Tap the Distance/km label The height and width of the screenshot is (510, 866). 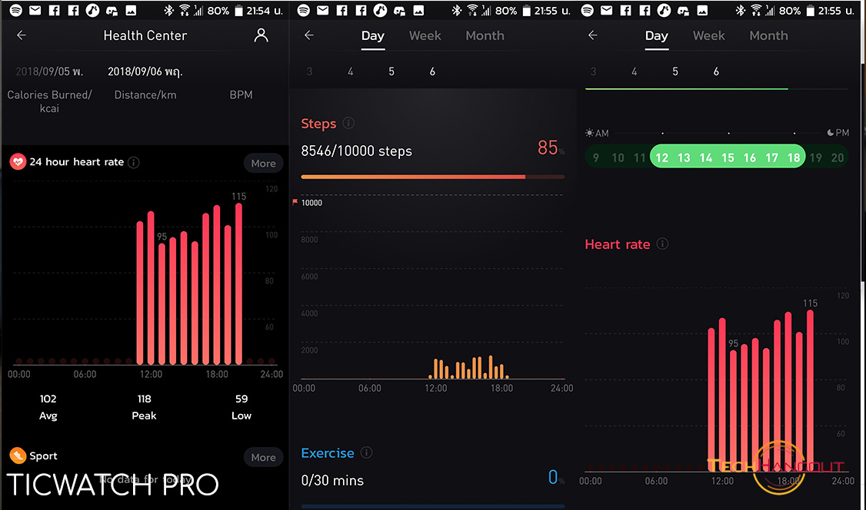pyautogui.click(x=145, y=94)
